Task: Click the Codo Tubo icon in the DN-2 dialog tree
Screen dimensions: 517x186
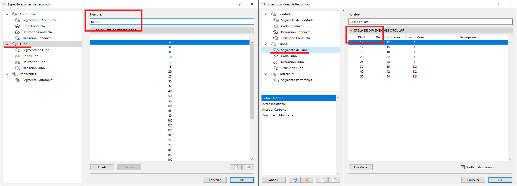Action: pyautogui.click(x=18, y=56)
